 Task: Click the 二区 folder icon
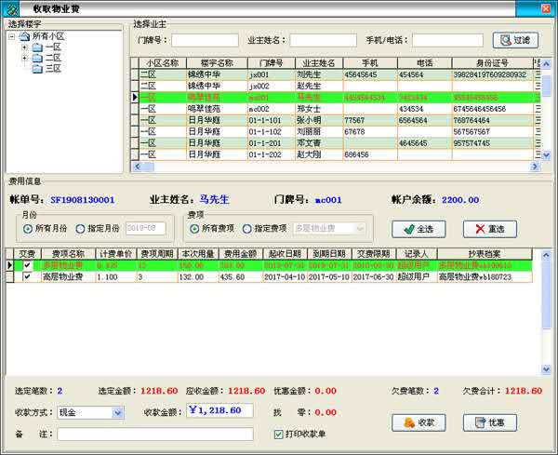[37, 58]
